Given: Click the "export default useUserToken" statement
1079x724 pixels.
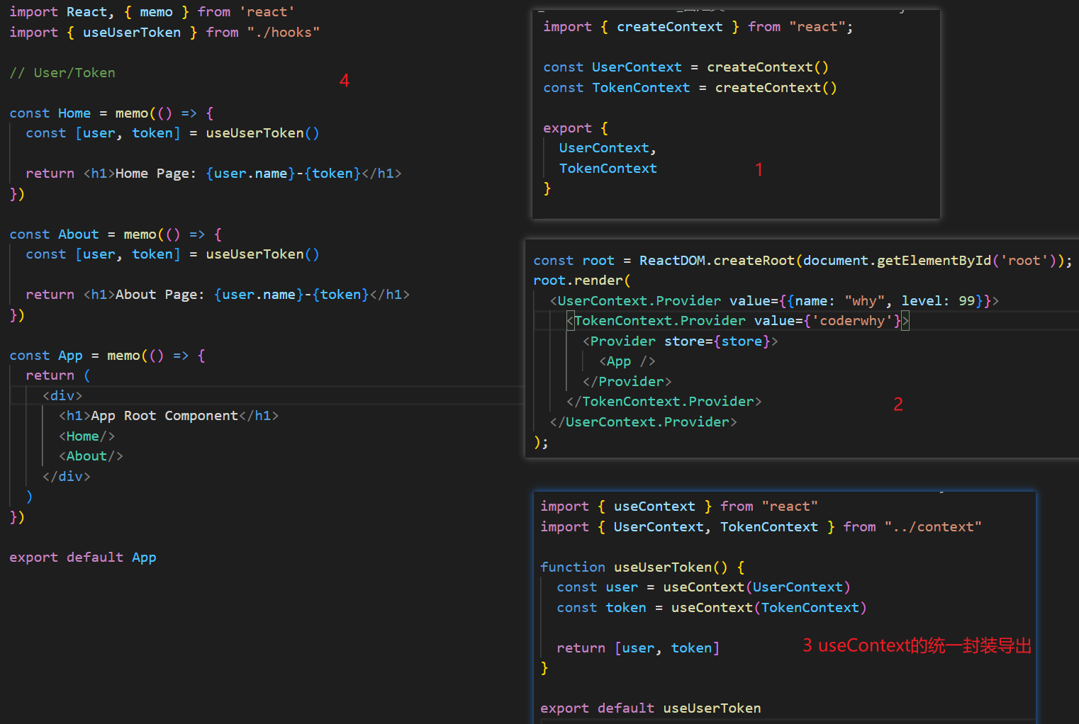Looking at the screenshot, I should [x=651, y=708].
